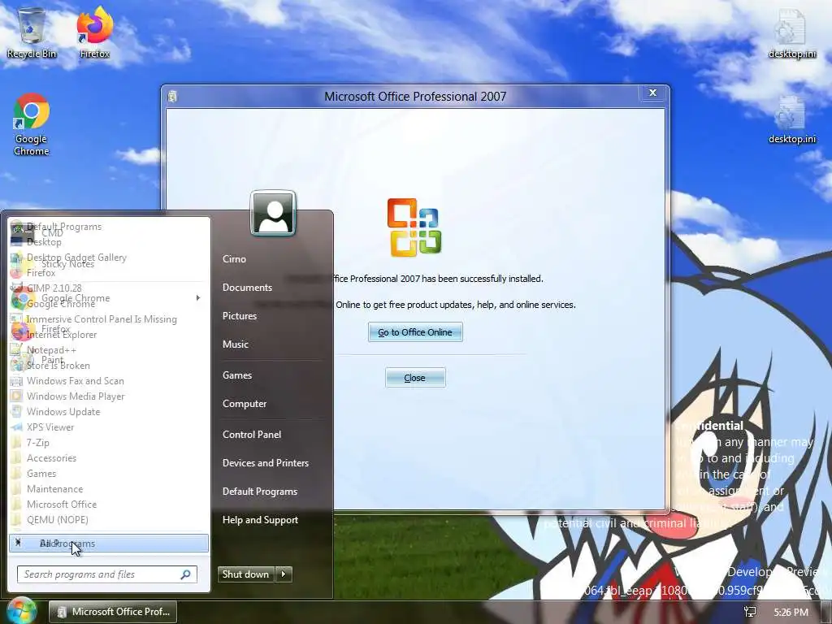Launch Firefox from the desktop shortcut
The width and height of the screenshot is (832, 624).
tap(95, 32)
